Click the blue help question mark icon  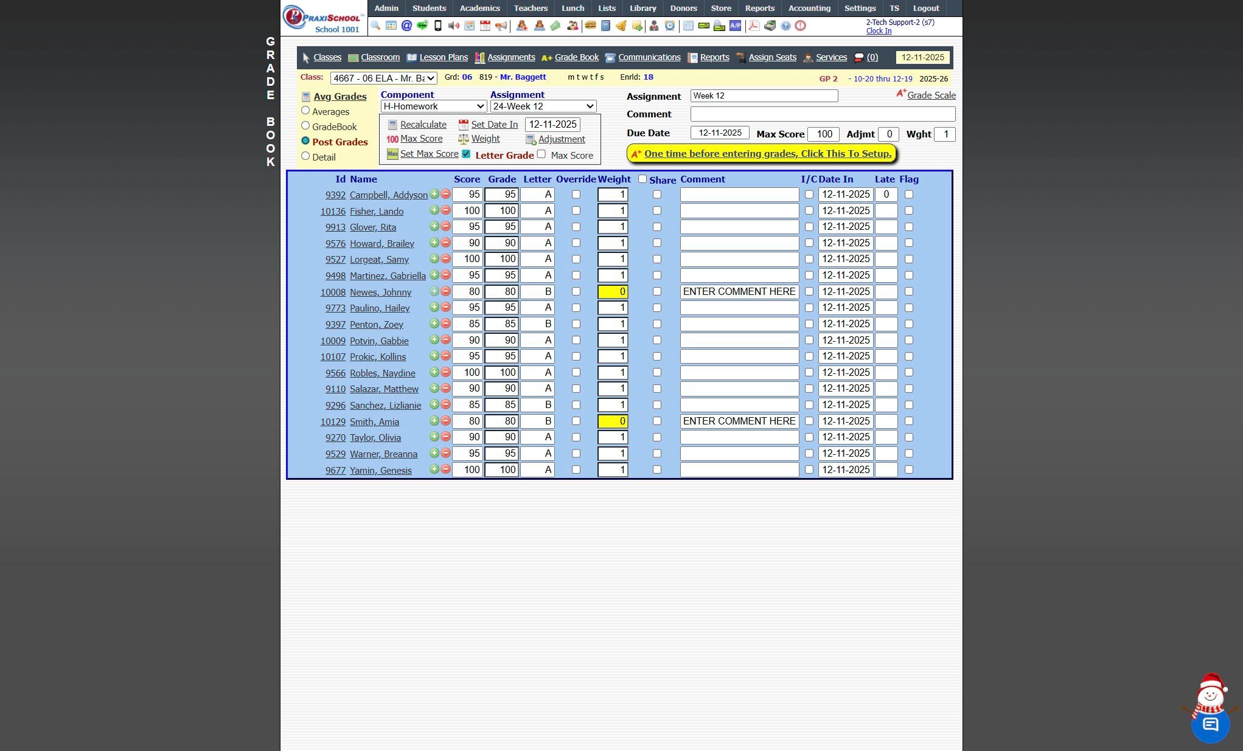(x=785, y=26)
